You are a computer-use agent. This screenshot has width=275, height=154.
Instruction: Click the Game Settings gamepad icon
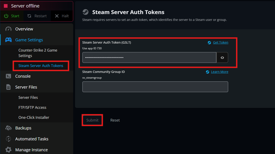click(x=8, y=40)
